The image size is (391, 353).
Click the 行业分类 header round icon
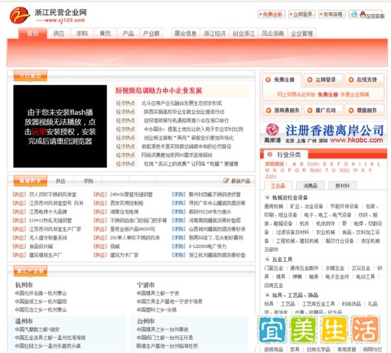coord(270,155)
